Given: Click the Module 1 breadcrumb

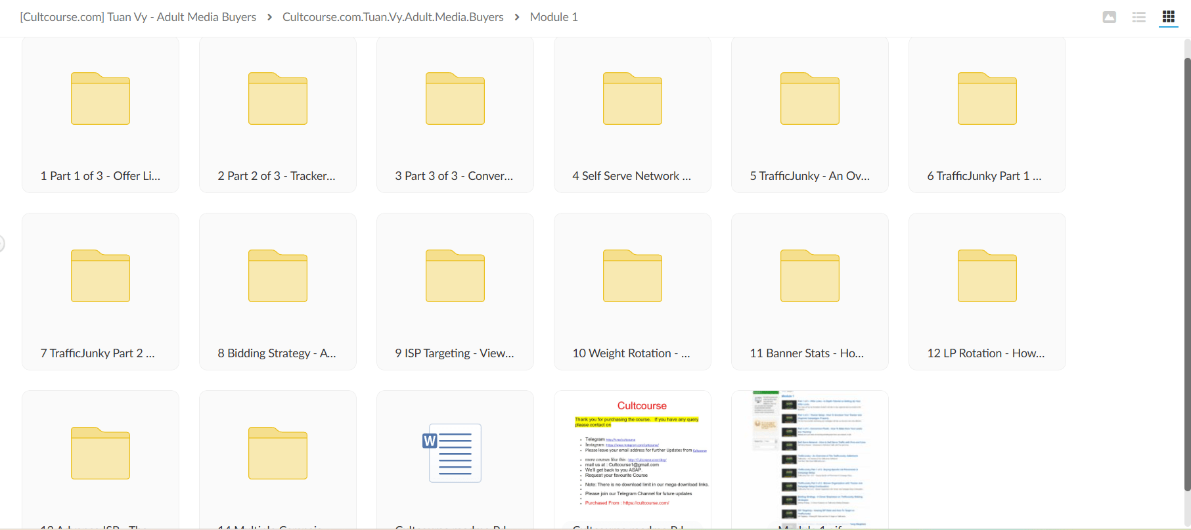Looking at the screenshot, I should tap(554, 17).
